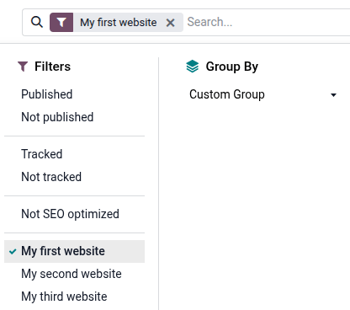The image size is (350, 310).
Task: Click the Group By layers icon
Action: click(x=193, y=67)
